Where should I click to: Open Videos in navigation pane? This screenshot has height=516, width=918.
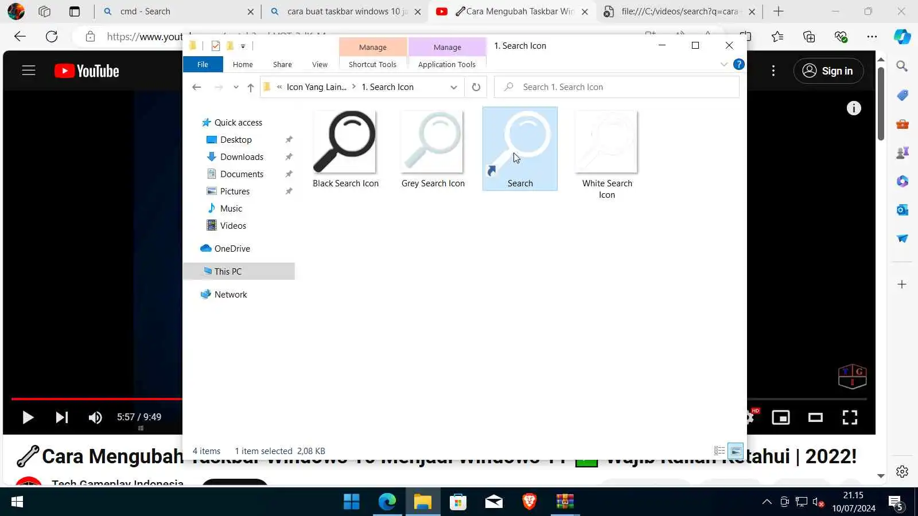233,226
